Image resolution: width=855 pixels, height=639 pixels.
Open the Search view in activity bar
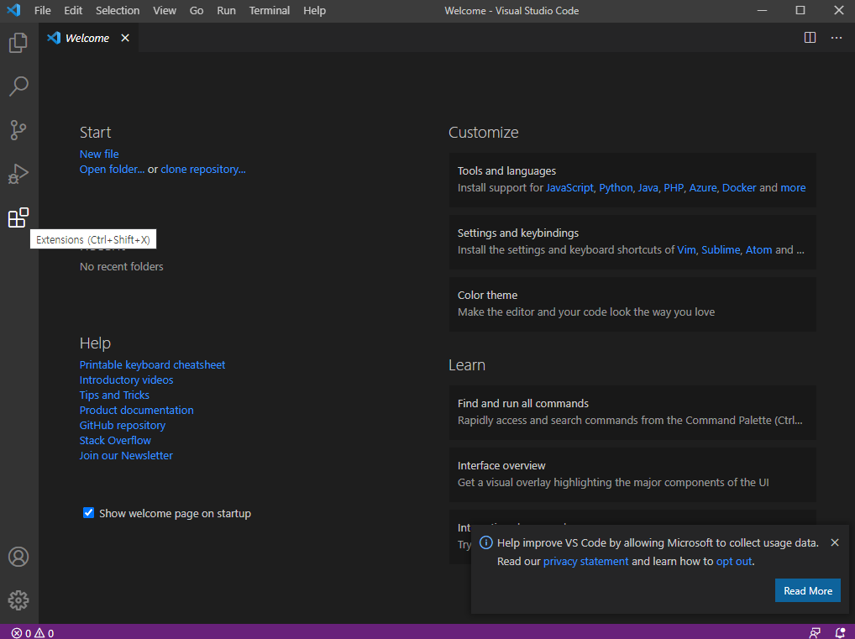pyautogui.click(x=18, y=86)
